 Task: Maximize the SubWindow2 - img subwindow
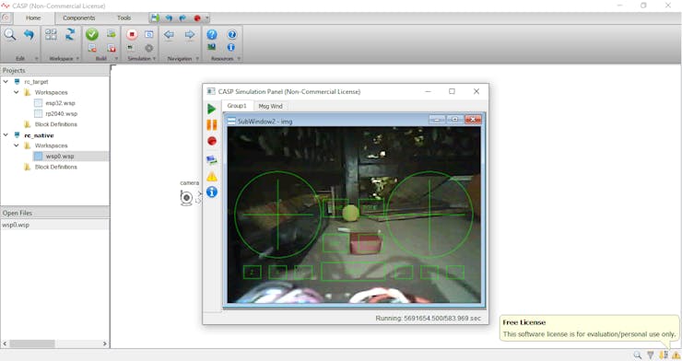(x=455, y=120)
